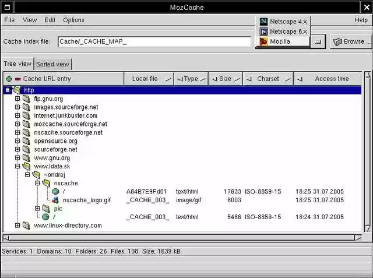Viewport: 373px width, 278px height.
Task: Click the 18:24 31.07.2005 access time
Action: tap(319, 217)
